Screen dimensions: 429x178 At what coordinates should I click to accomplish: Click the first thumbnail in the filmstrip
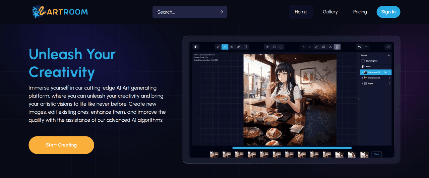coord(214,154)
